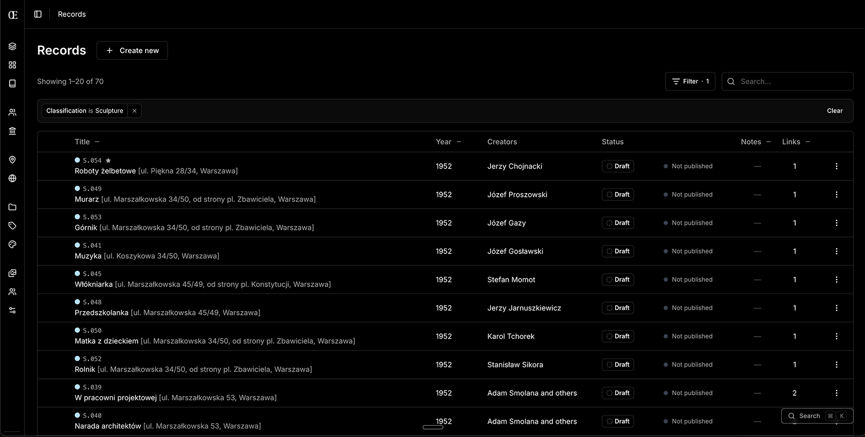Viewport: 865px width, 437px height.
Task: Remove the Classification is Sculpture filter chip
Action: (x=134, y=111)
